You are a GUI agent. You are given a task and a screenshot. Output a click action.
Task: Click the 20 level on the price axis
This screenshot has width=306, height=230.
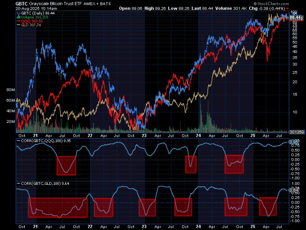295,82
